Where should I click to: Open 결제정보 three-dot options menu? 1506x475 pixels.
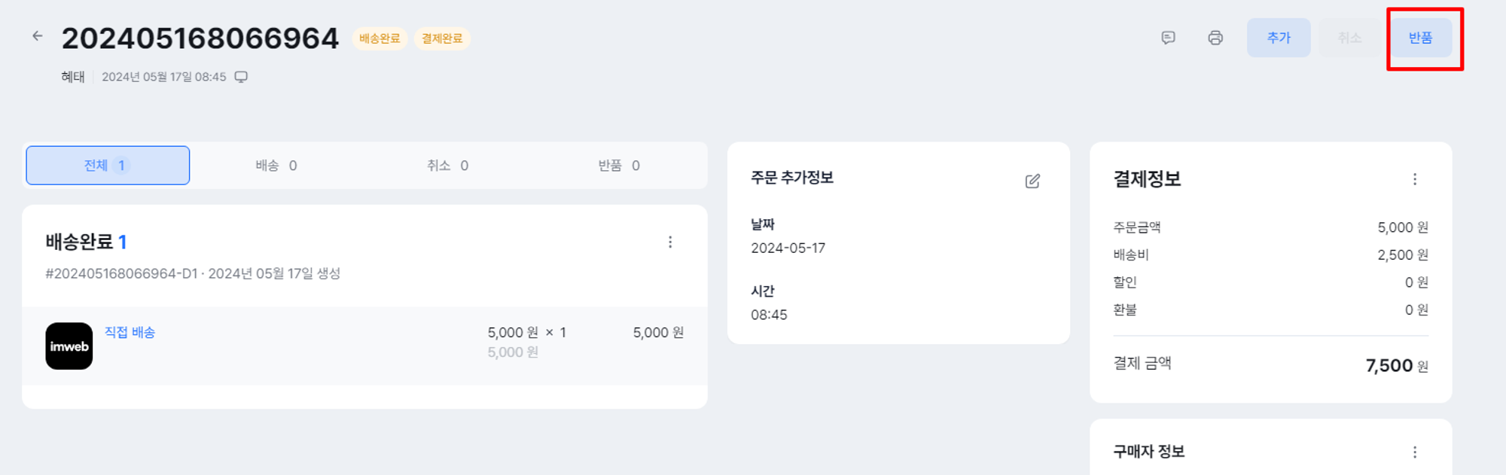[1414, 179]
